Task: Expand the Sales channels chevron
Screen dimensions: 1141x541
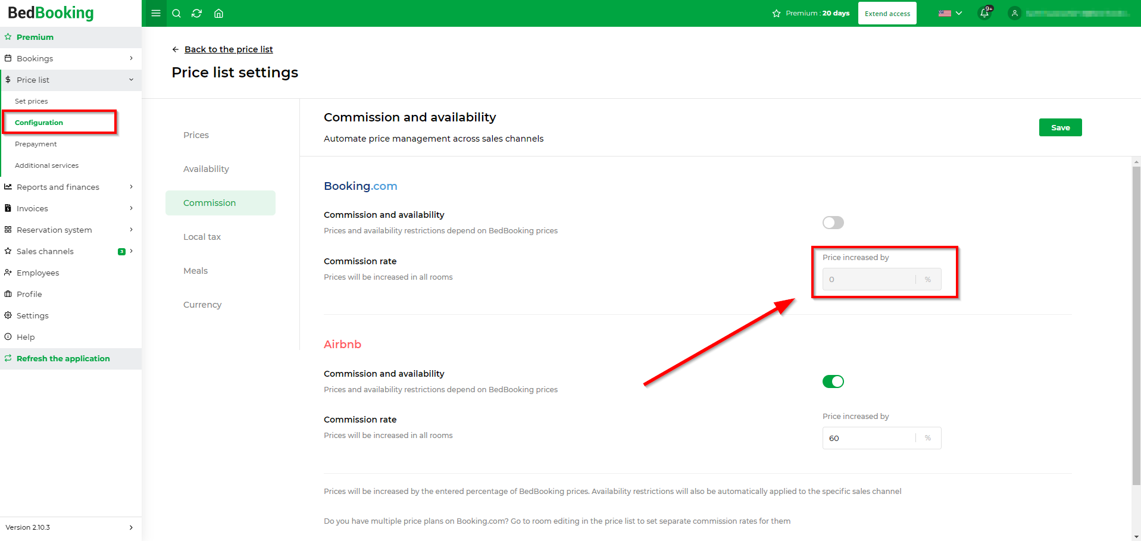Action: [131, 251]
